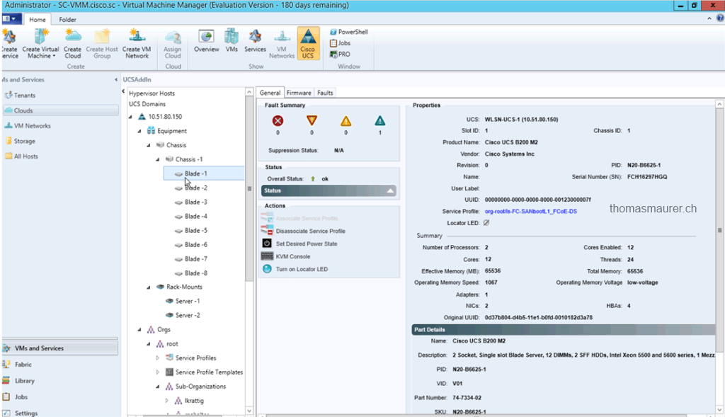Launch the KVM Console action

click(x=286, y=256)
